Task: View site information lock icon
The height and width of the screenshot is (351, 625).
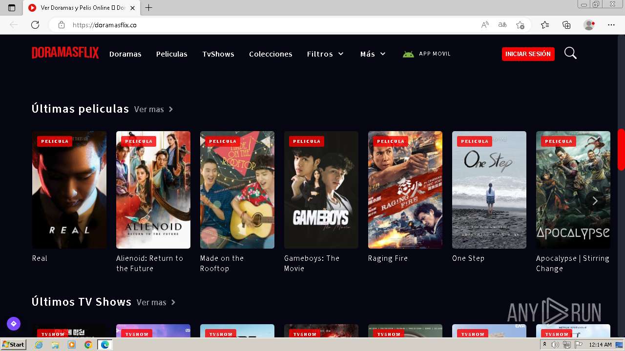Action: point(62,25)
